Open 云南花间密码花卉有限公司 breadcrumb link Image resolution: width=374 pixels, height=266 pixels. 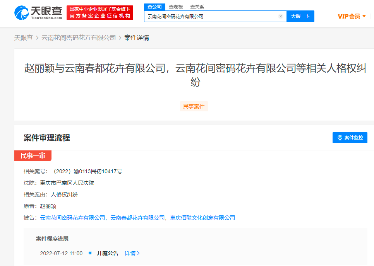coord(79,38)
